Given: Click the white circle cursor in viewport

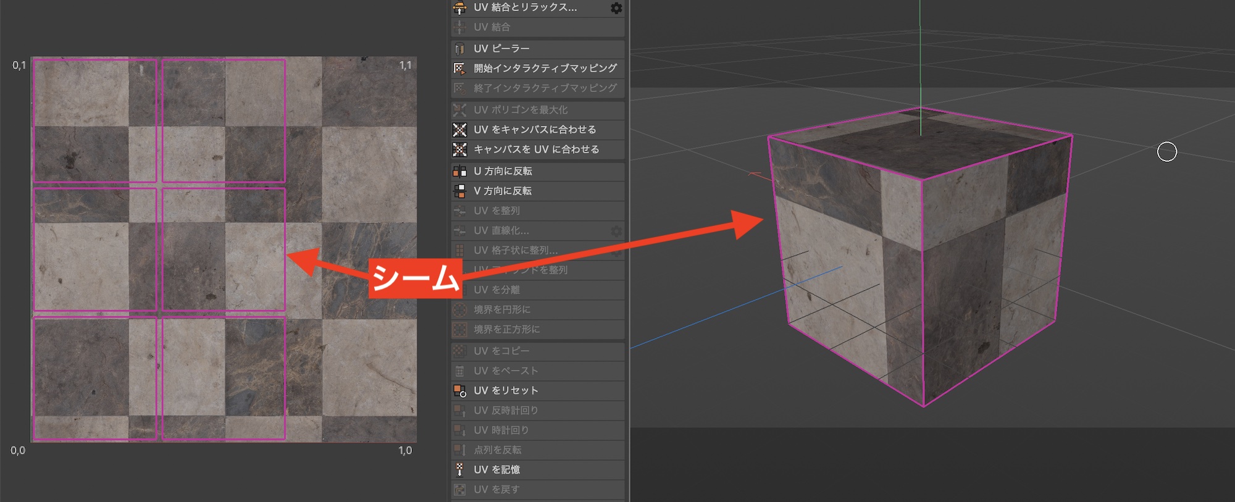Looking at the screenshot, I should tap(1166, 151).
